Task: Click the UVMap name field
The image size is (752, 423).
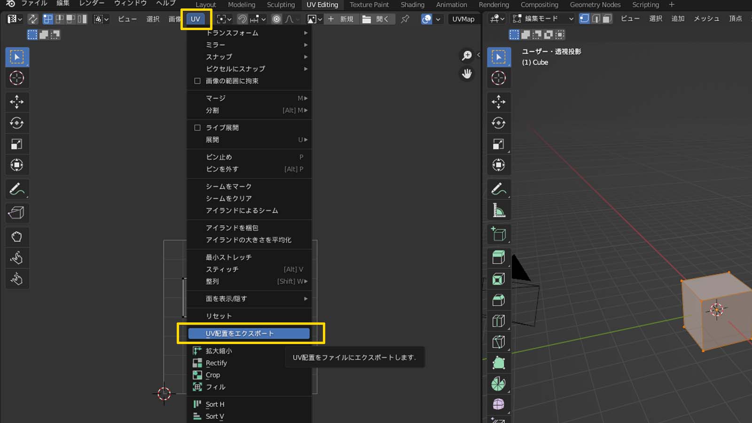Action: click(x=463, y=19)
